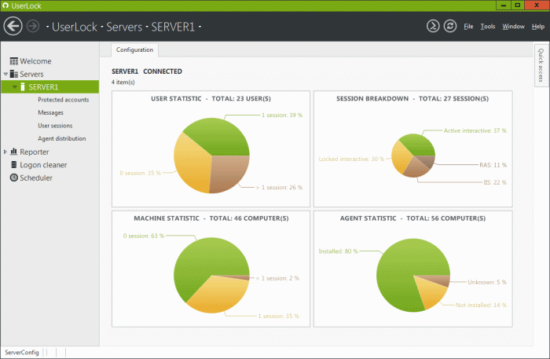This screenshot has width=550, height=359.
Task: Click the User Statistic pie chart
Action: [x=211, y=156]
